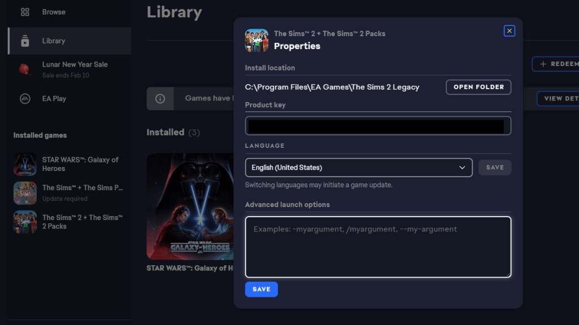Select The Sims Update required game icon

25,193
